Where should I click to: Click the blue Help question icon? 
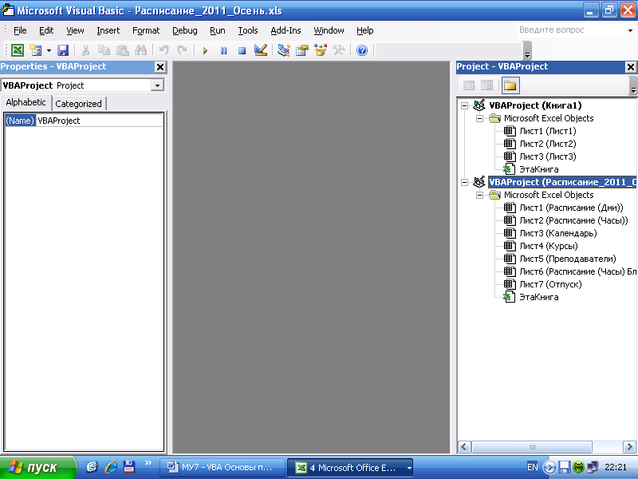pos(362,50)
